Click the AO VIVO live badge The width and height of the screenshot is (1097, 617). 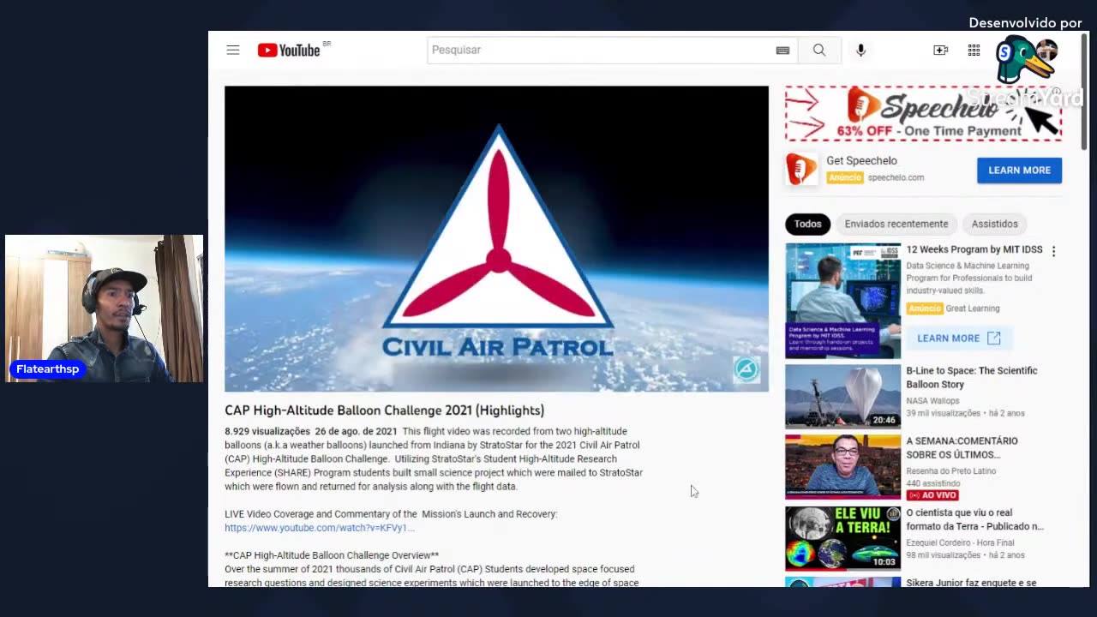(932, 495)
